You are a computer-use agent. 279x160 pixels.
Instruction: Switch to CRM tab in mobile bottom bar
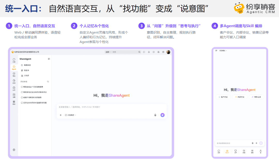pos(244,151)
